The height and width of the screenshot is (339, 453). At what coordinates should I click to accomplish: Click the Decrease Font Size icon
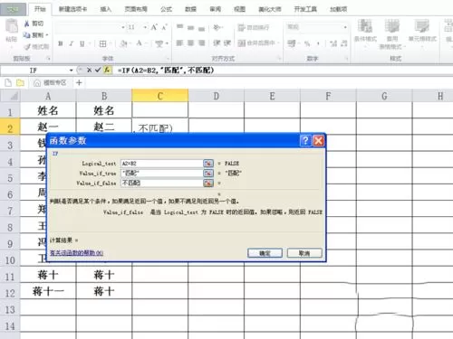[x=165, y=27]
